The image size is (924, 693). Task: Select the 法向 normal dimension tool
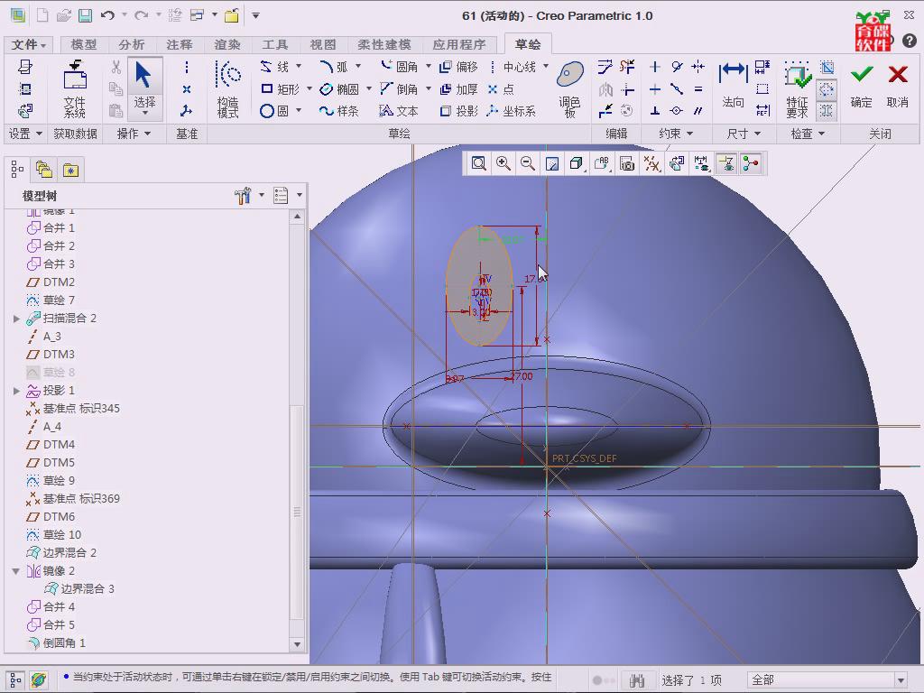(x=733, y=86)
